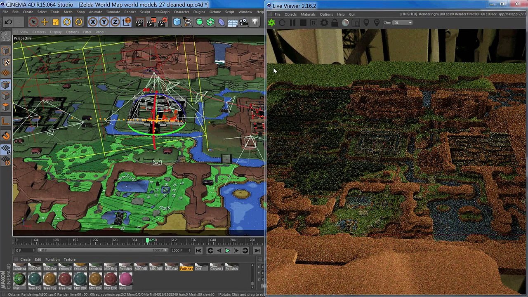Open Edit Render Settings icon
This screenshot has height=297, width=528.
pos(162,22)
